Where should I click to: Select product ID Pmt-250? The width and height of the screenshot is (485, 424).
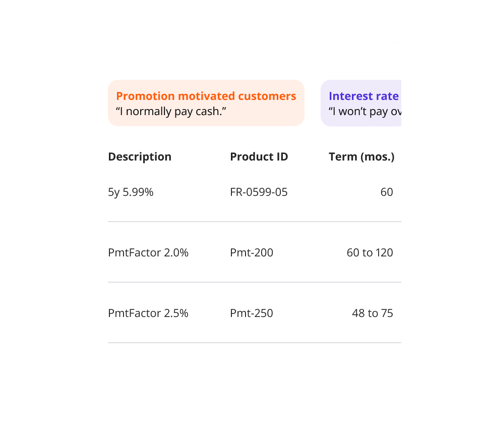[x=251, y=313]
